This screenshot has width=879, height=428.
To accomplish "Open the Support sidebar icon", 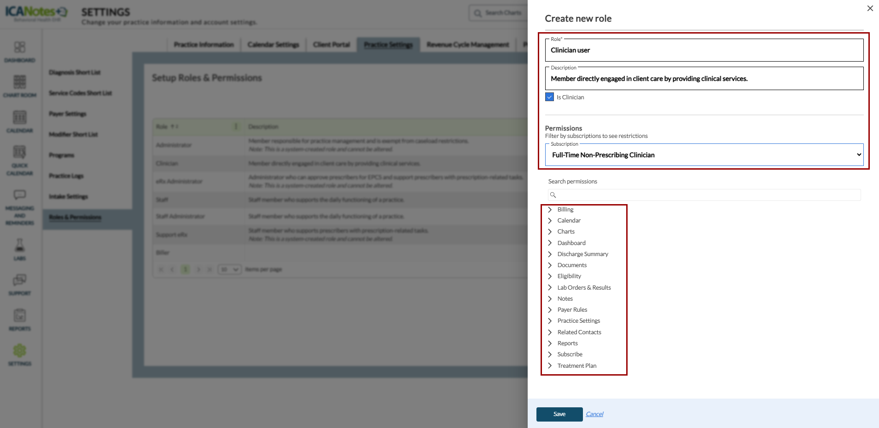I will (20, 285).
